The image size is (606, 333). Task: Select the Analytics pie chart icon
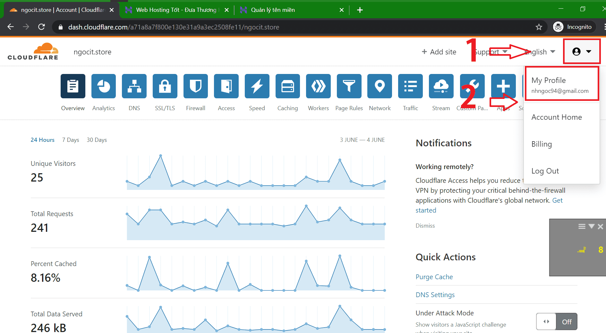tap(103, 86)
